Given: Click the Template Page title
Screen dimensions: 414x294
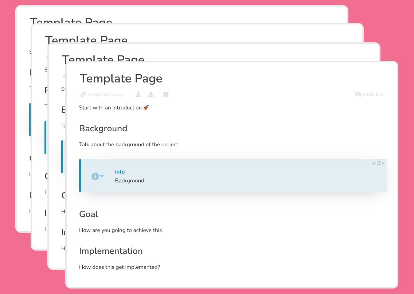Looking at the screenshot, I should click(x=121, y=78).
